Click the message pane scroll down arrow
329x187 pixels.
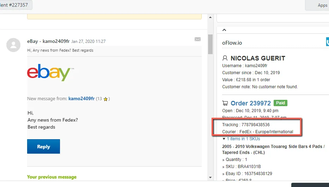click(210, 178)
